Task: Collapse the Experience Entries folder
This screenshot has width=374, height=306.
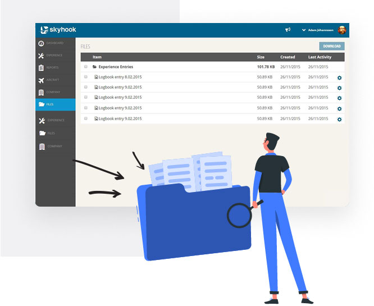Action: [95, 67]
